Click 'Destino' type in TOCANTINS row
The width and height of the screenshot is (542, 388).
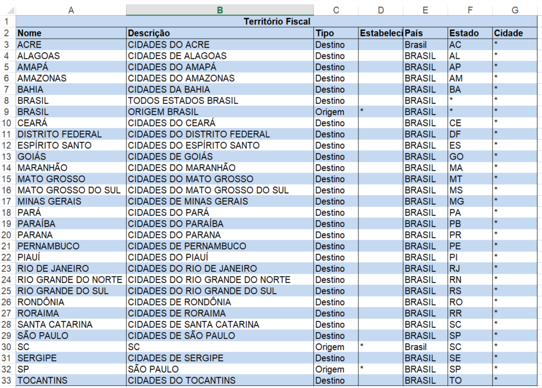[335, 380]
